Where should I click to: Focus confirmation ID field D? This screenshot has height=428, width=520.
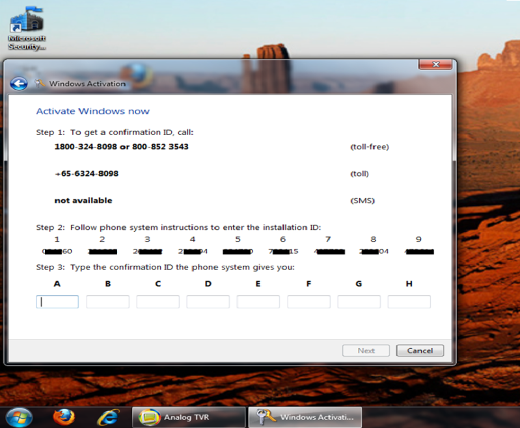[208, 302]
